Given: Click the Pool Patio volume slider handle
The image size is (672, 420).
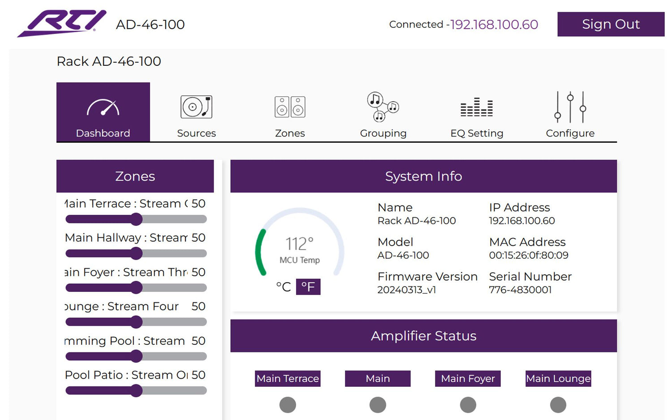Looking at the screenshot, I should coord(136,391).
